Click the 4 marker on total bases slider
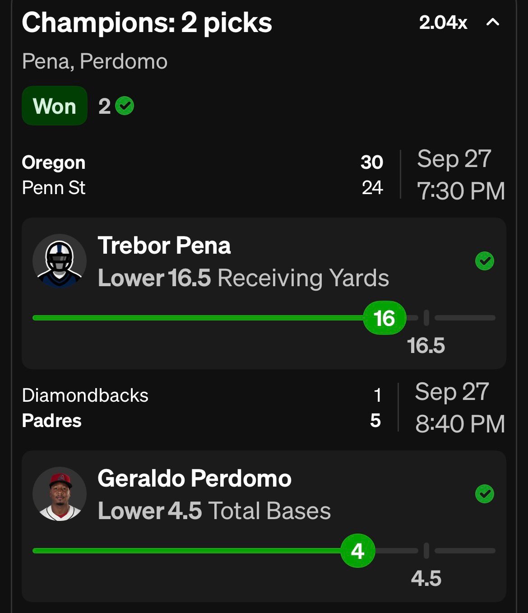The width and height of the screenshot is (528, 613). tap(358, 551)
